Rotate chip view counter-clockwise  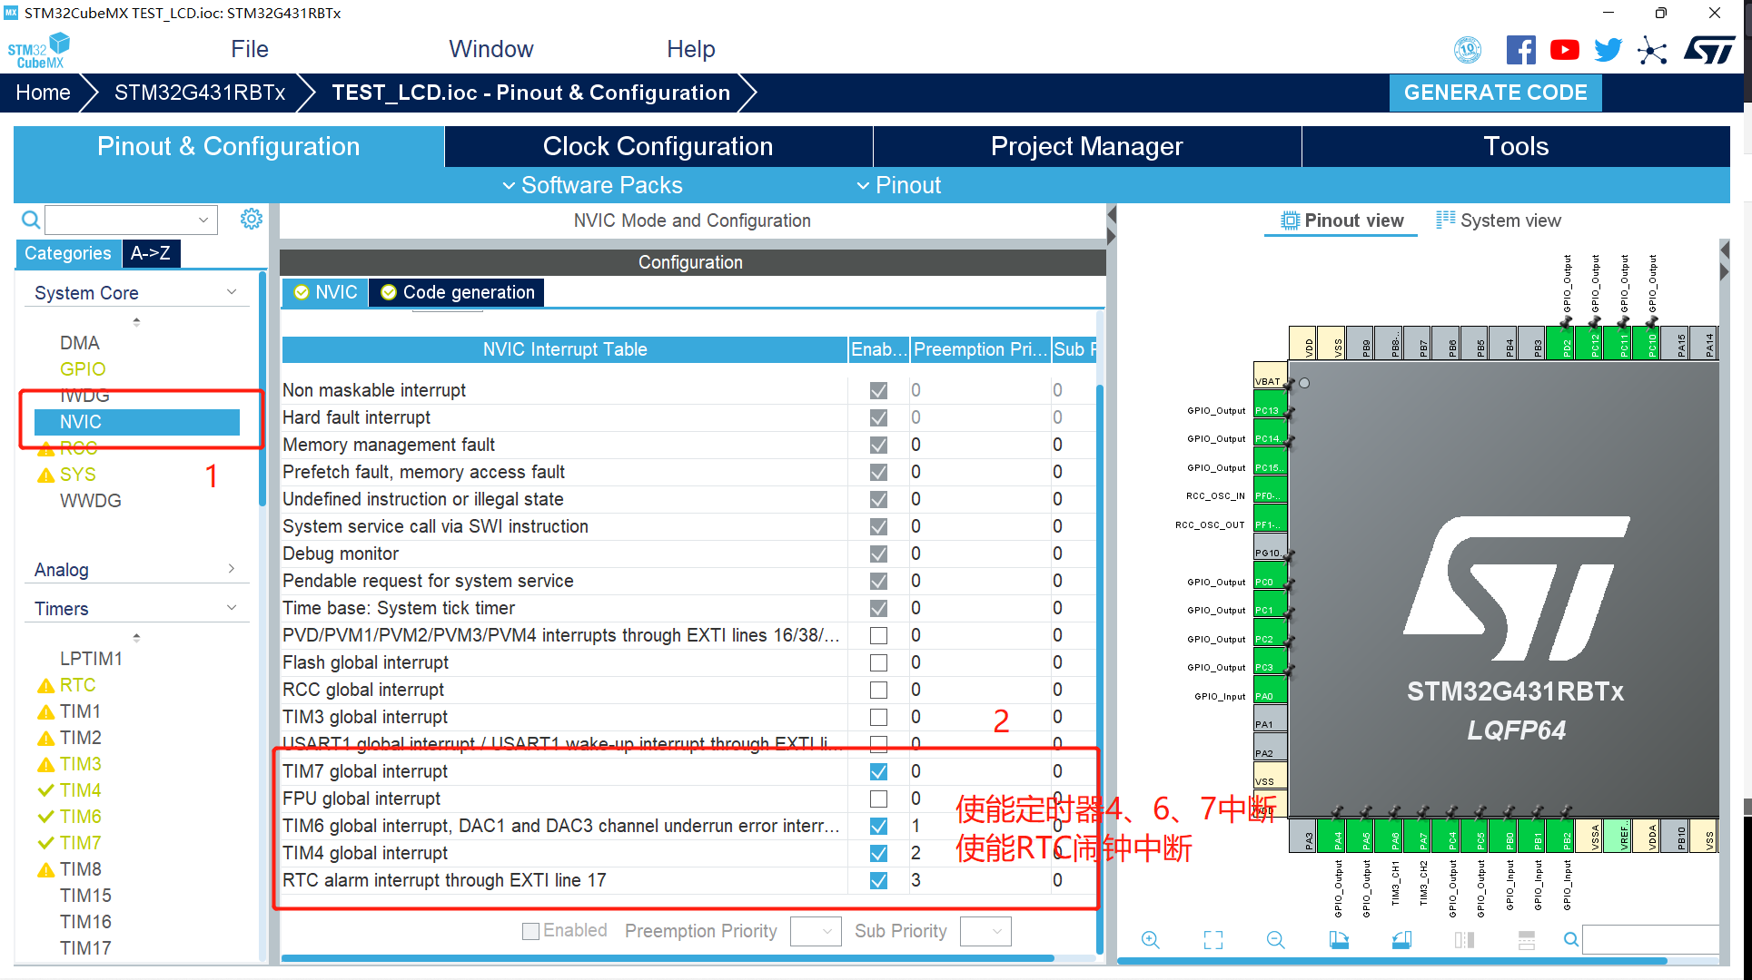[1401, 940]
